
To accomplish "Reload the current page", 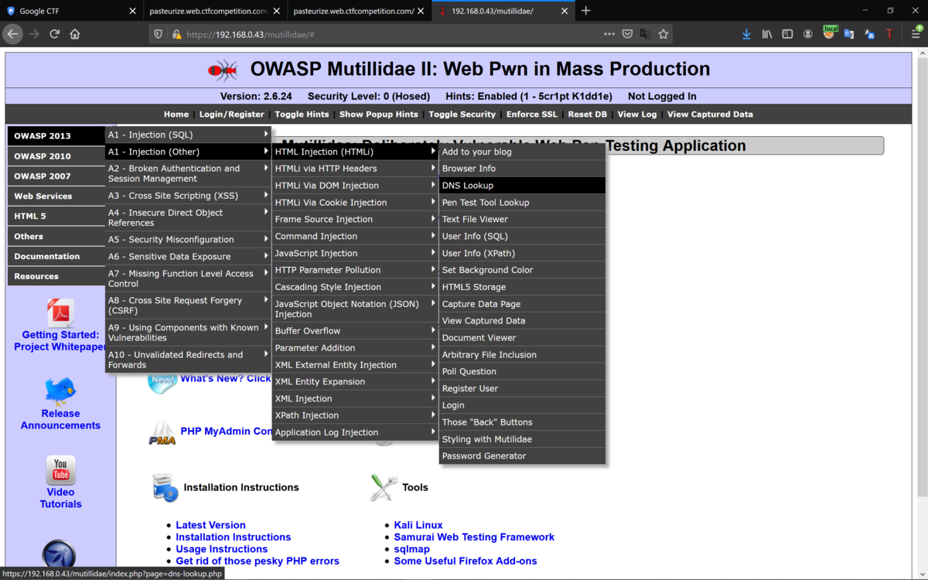I will [54, 34].
